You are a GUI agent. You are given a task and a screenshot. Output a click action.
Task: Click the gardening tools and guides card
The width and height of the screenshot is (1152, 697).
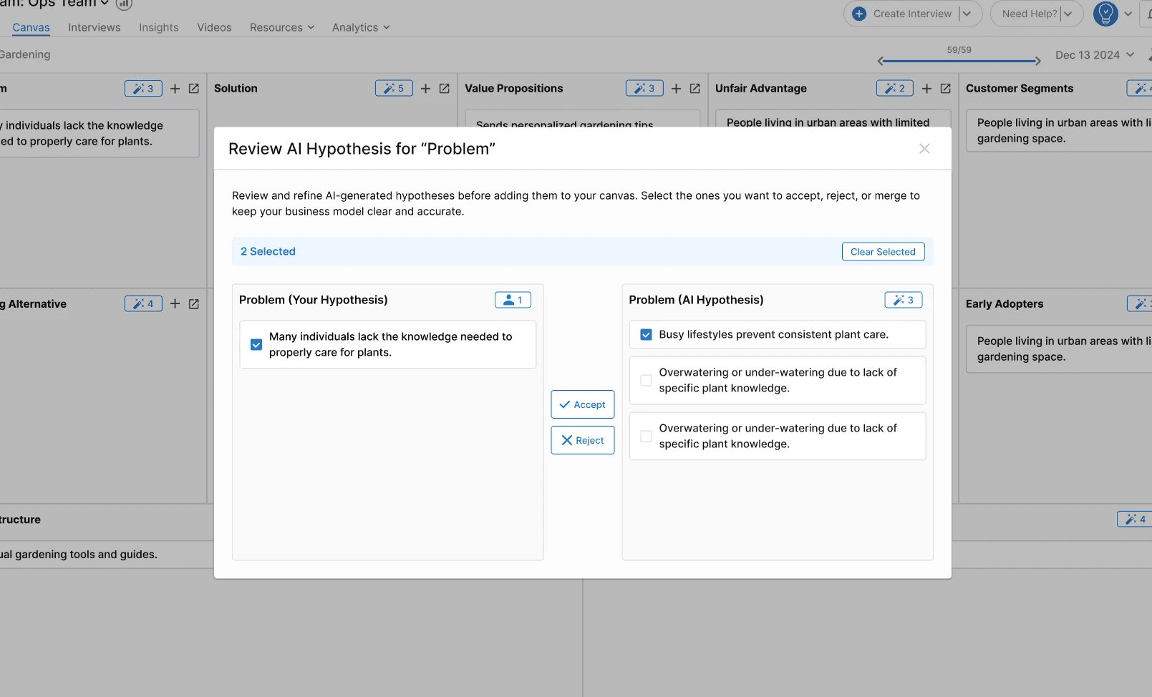(107, 554)
